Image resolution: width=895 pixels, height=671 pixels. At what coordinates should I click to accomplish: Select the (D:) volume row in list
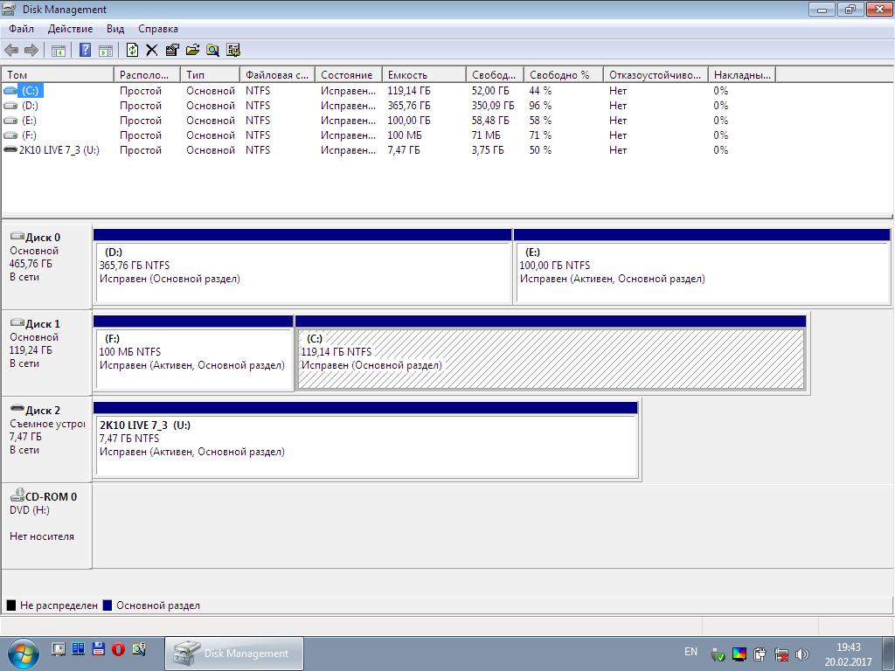click(x=30, y=106)
